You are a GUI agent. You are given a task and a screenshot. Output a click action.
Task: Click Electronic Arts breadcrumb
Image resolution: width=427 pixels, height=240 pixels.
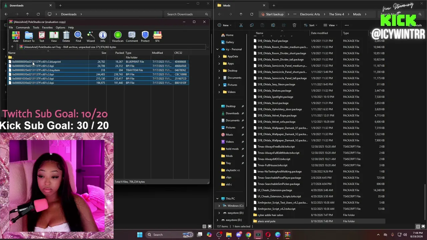310,14
